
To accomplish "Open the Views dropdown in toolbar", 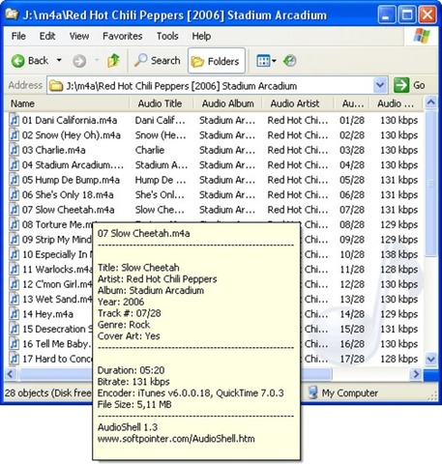I will coord(266,61).
